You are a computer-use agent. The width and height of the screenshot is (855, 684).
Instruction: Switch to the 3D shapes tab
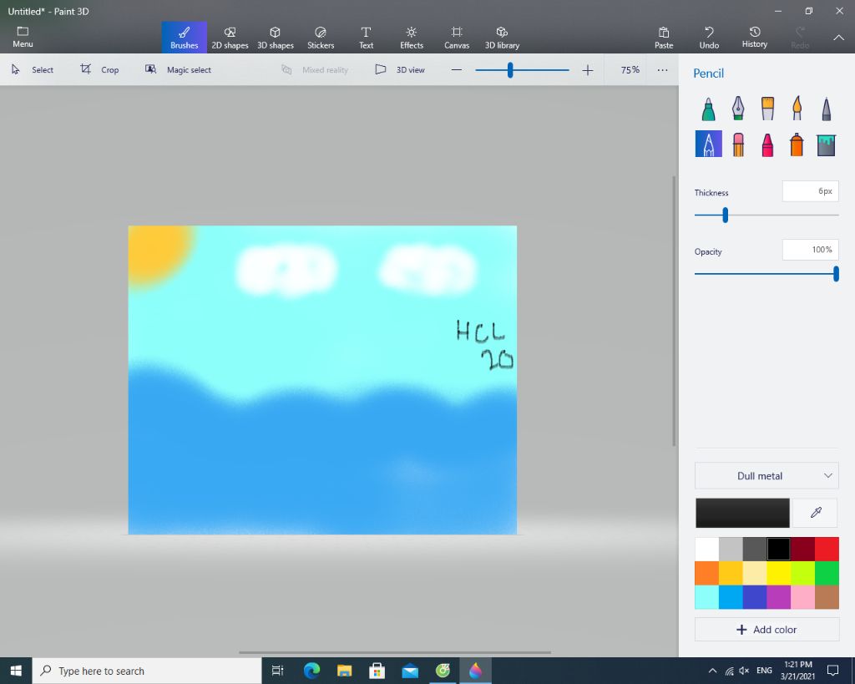276,38
